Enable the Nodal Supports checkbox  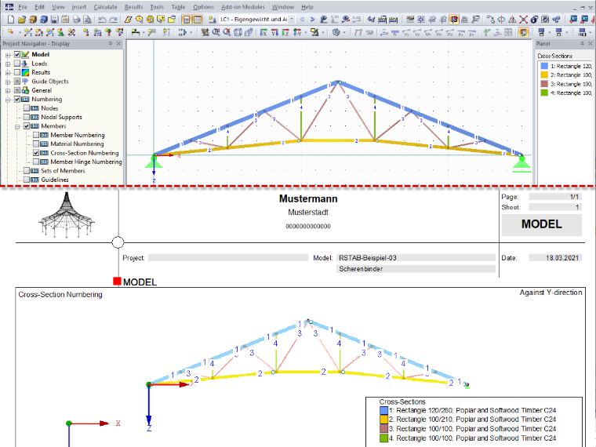pyautogui.click(x=27, y=117)
